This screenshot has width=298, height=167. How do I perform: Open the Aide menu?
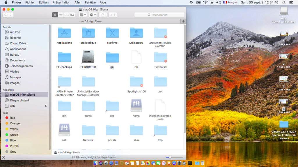click(103, 2)
